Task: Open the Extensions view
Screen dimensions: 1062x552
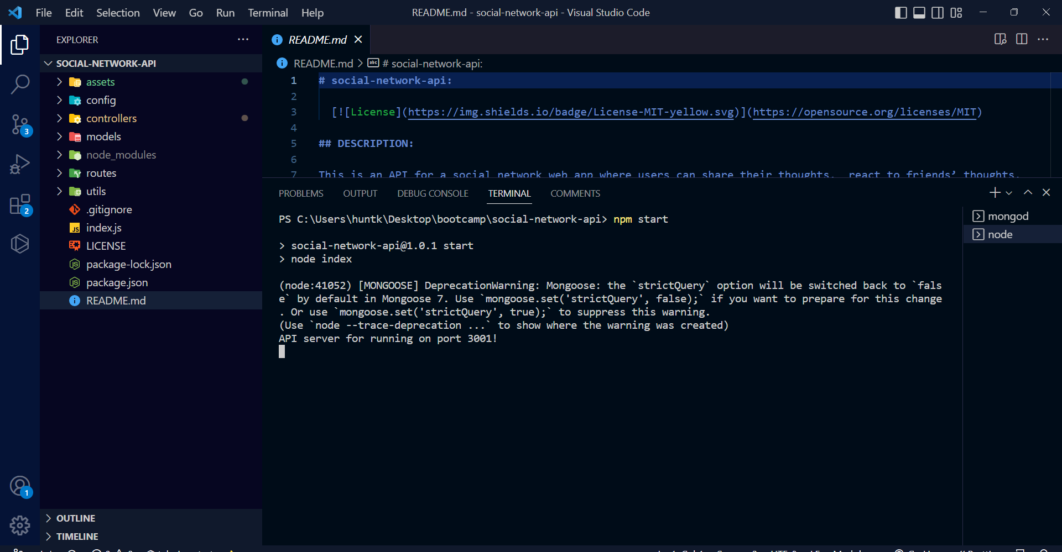Action: click(20, 203)
